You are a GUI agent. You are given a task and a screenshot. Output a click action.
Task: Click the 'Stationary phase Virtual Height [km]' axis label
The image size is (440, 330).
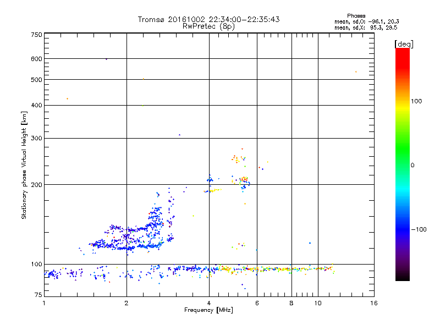click(x=24, y=165)
